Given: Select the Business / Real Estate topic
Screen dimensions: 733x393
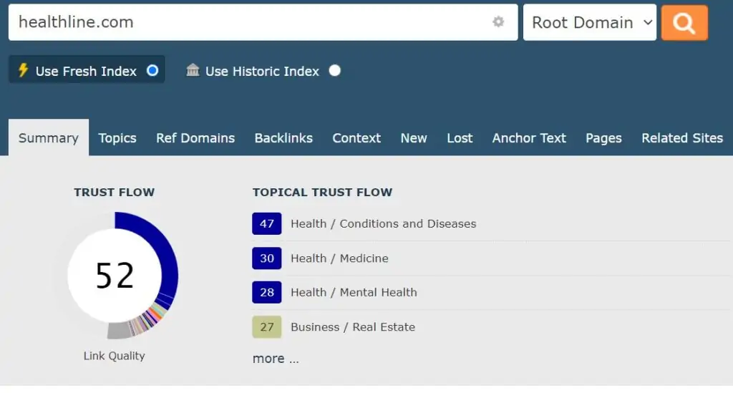Looking at the screenshot, I should click(x=353, y=326).
